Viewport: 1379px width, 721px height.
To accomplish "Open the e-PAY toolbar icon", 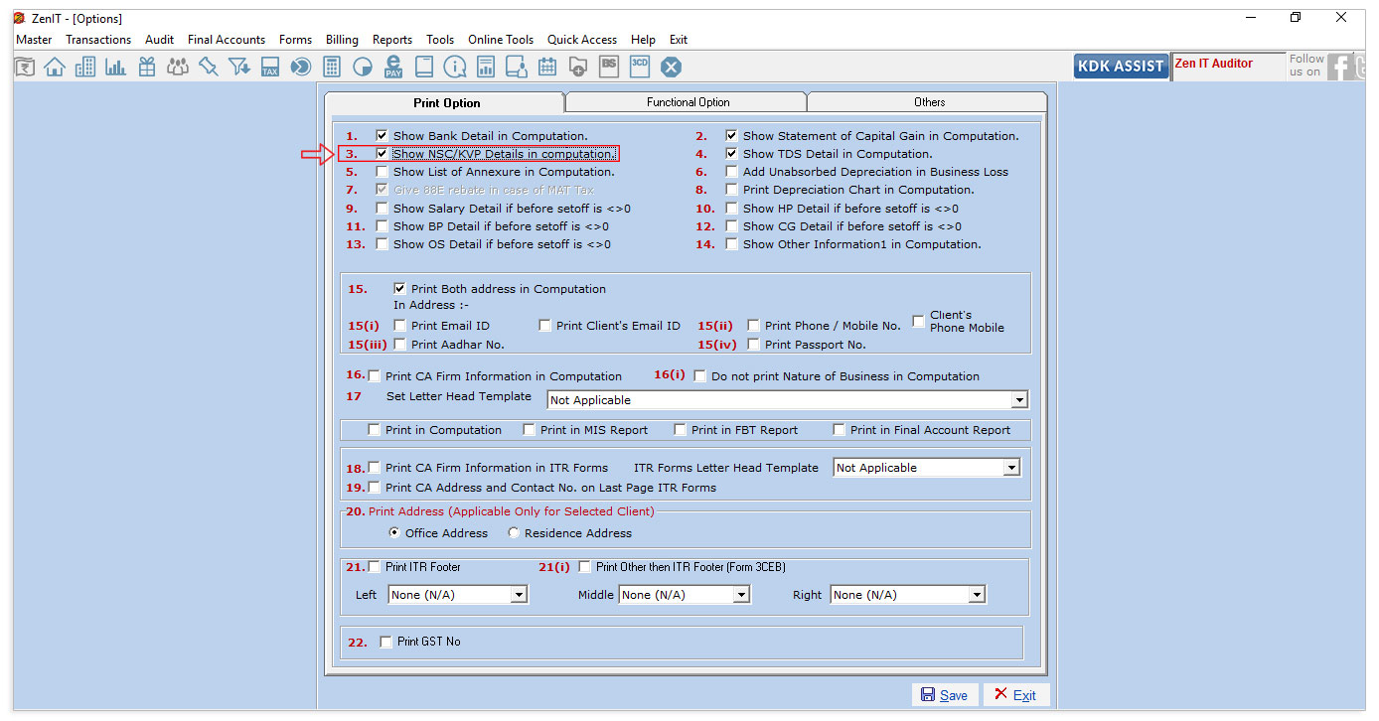I will pos(393,67).
